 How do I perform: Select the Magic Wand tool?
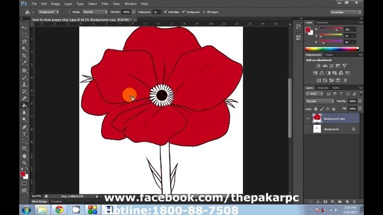click(x=24, y=49)
